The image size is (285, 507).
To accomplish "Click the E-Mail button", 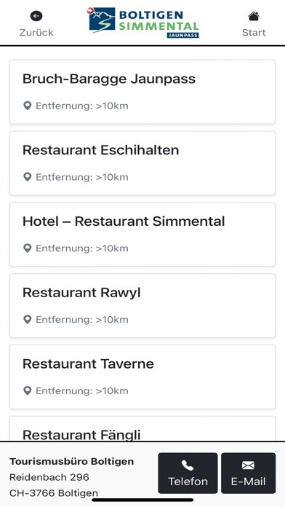I will pos(248,473).
